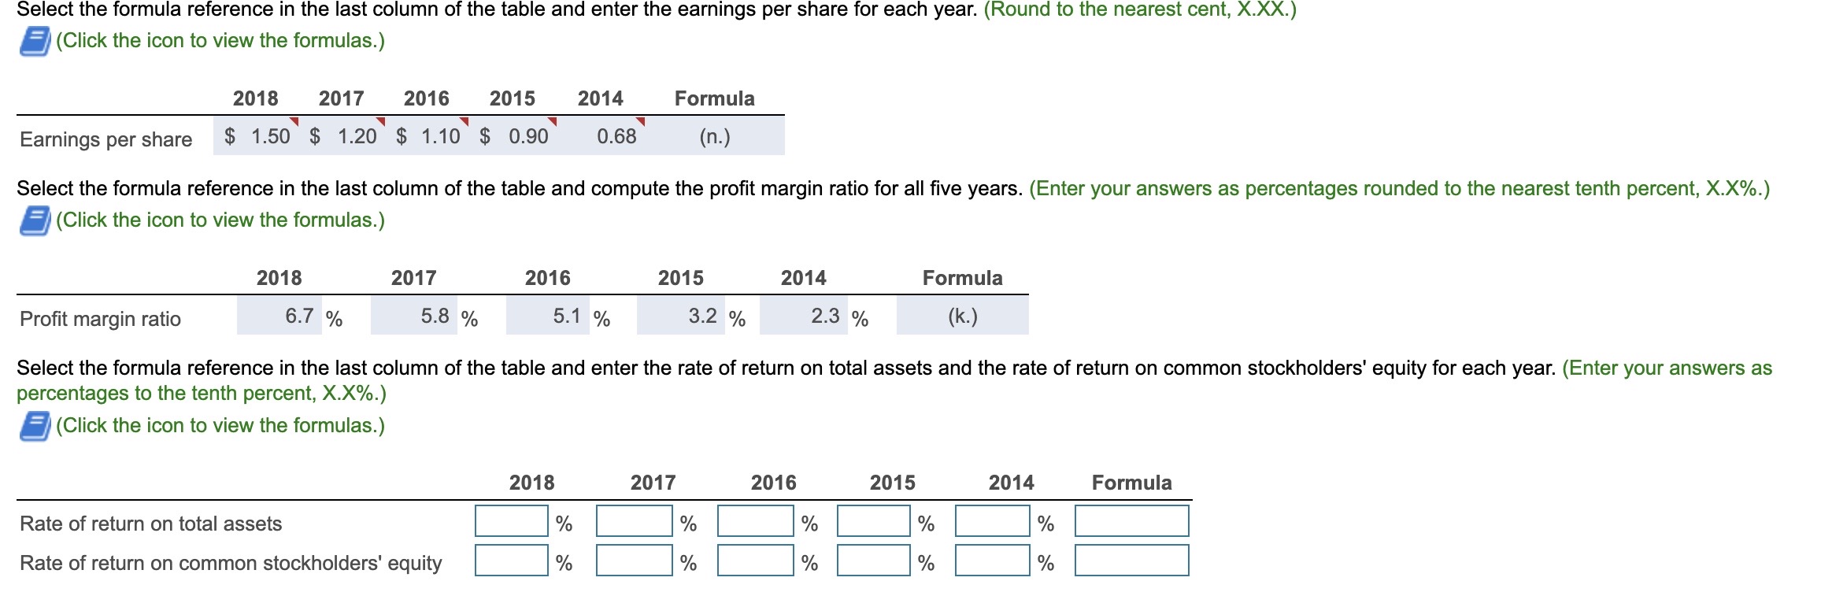Image resolution: width=1832 pixels, height=607 pixels.
Task: Open the formula reference (n.) dropdown
Action: 714,139
